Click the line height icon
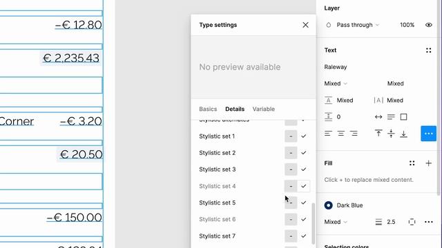 pyautogui.click(x=329, y=101)
